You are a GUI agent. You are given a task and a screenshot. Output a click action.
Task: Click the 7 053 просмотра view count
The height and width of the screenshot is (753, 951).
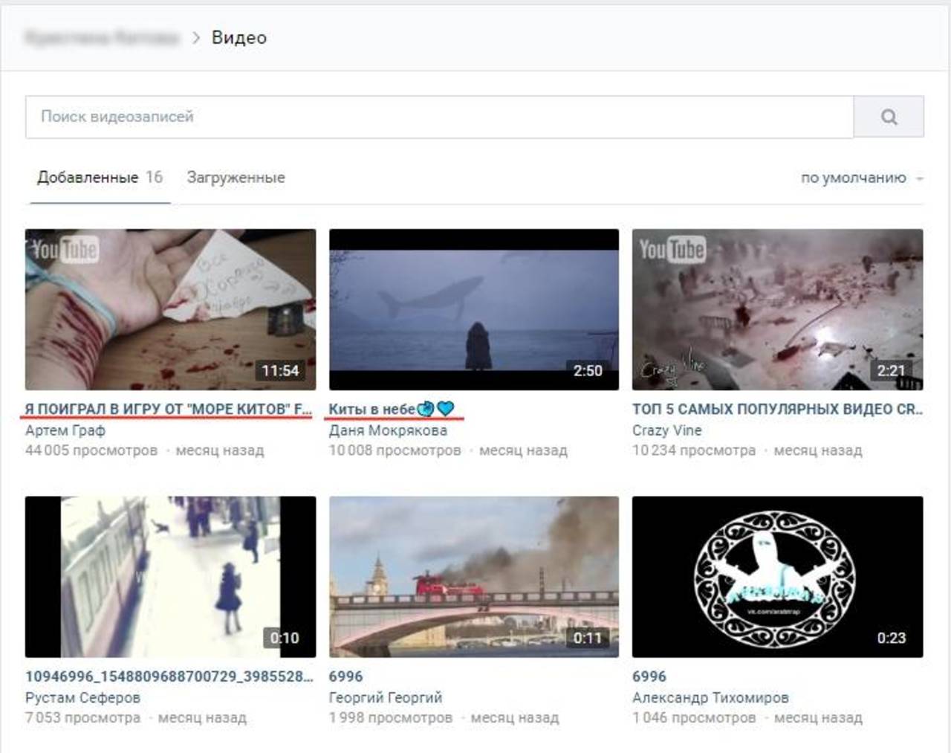pos(82,718)
